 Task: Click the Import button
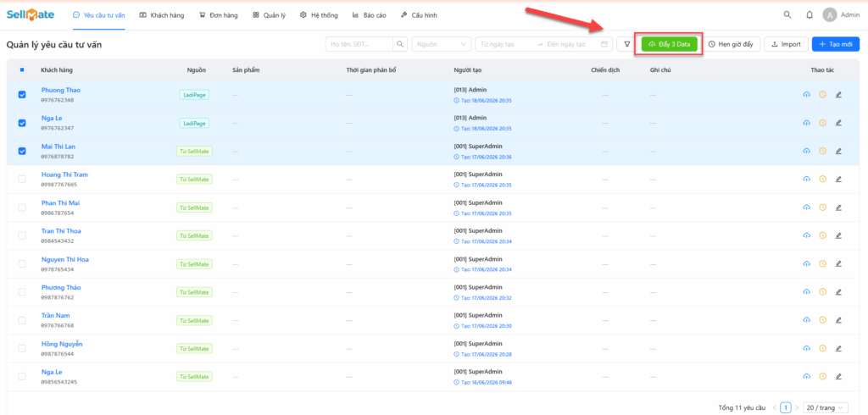click(786, 44)
